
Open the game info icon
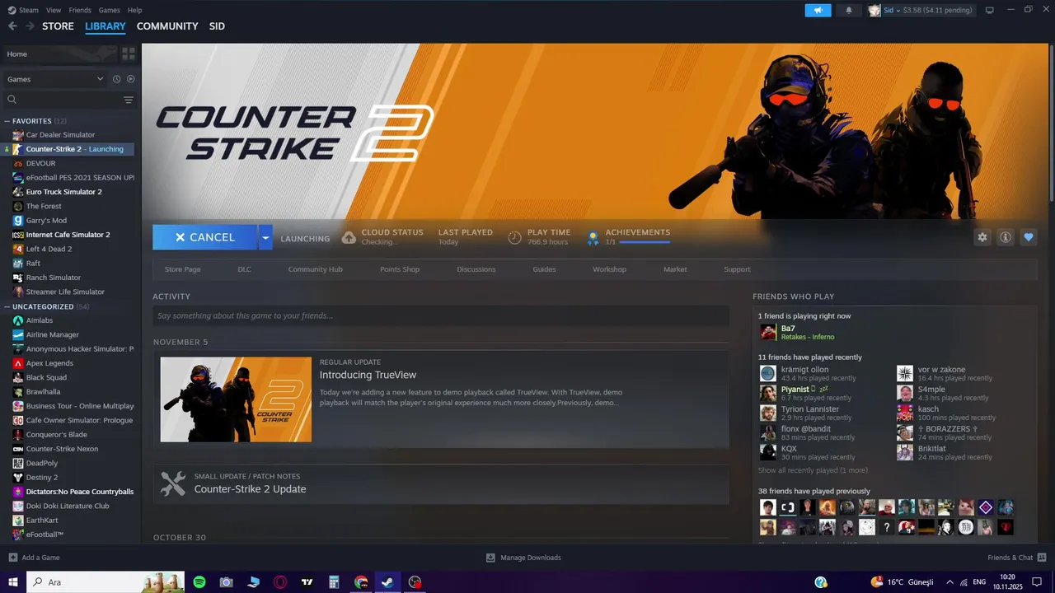pyautogui.click(x=1006, y=237)
